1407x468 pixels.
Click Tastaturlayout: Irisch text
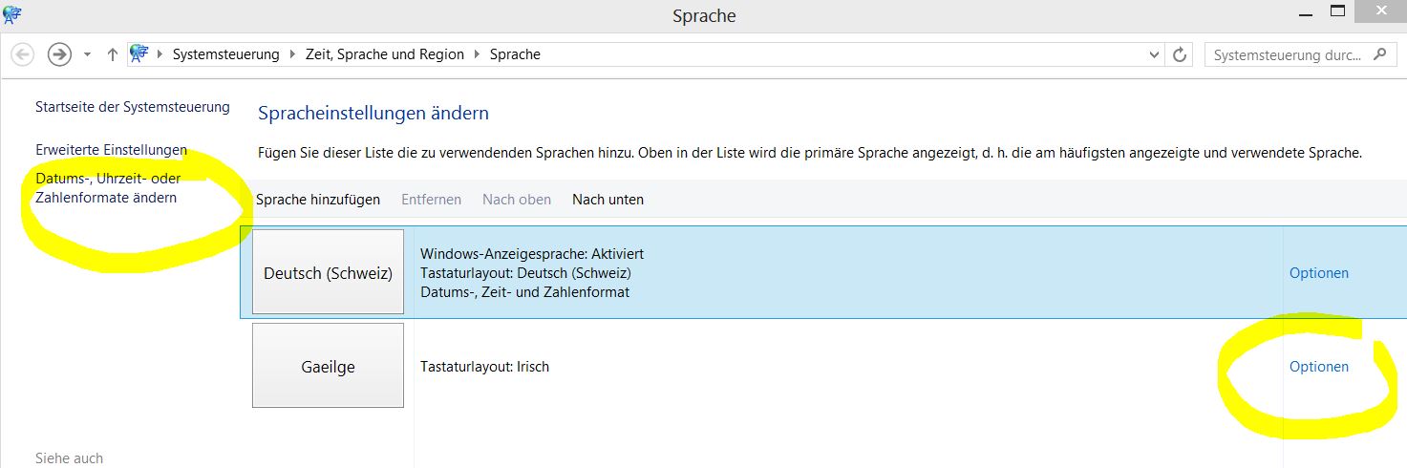[x=484, y=367]
